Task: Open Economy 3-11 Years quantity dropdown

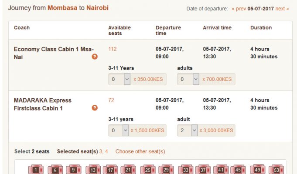Action: pyautogui.click(x=119, y=79)
